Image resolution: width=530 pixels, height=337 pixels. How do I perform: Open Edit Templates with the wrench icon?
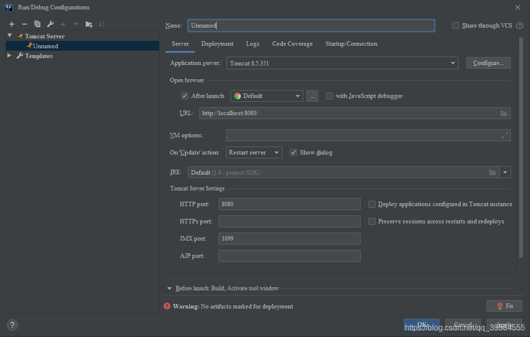[49, 24]
